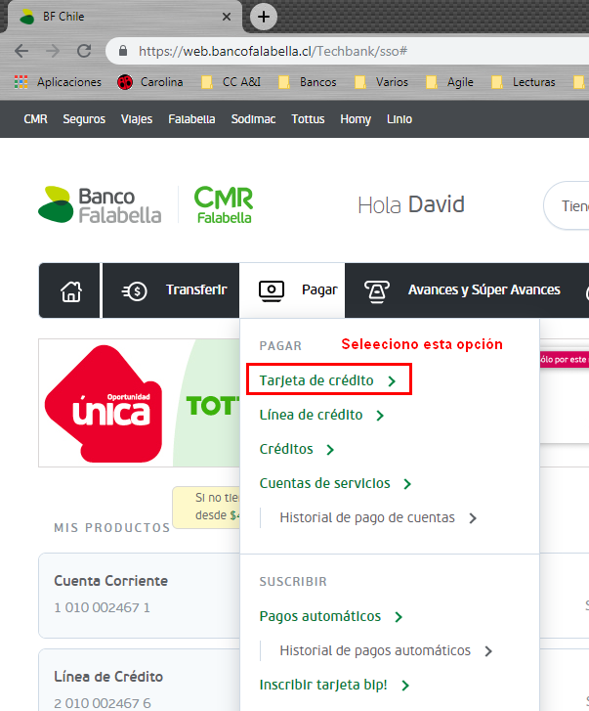The height and width of the screenshot is (711, 589).
Task: Choose Pagos automáticos under Suscribir
Action: [x=320, y=616]
